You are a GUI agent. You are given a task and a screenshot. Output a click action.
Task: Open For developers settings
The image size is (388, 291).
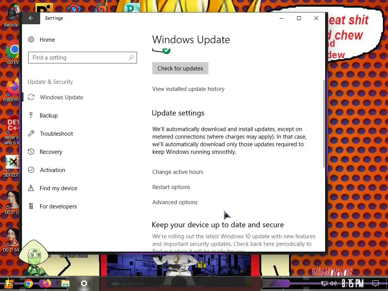(58, 207)
